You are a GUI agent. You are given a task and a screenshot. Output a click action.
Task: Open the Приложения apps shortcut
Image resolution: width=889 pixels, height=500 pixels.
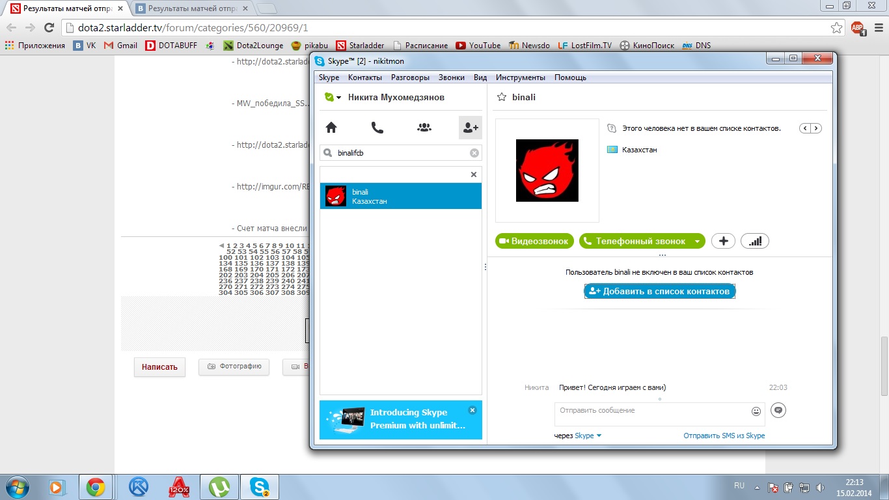(35, 46)
